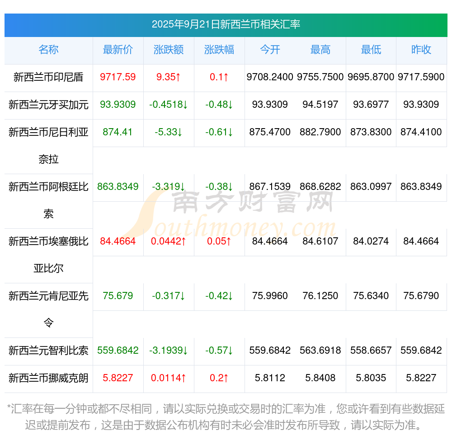Click row name 新西兰币埃塞俄比亚比尔

[x=48, y=255]
